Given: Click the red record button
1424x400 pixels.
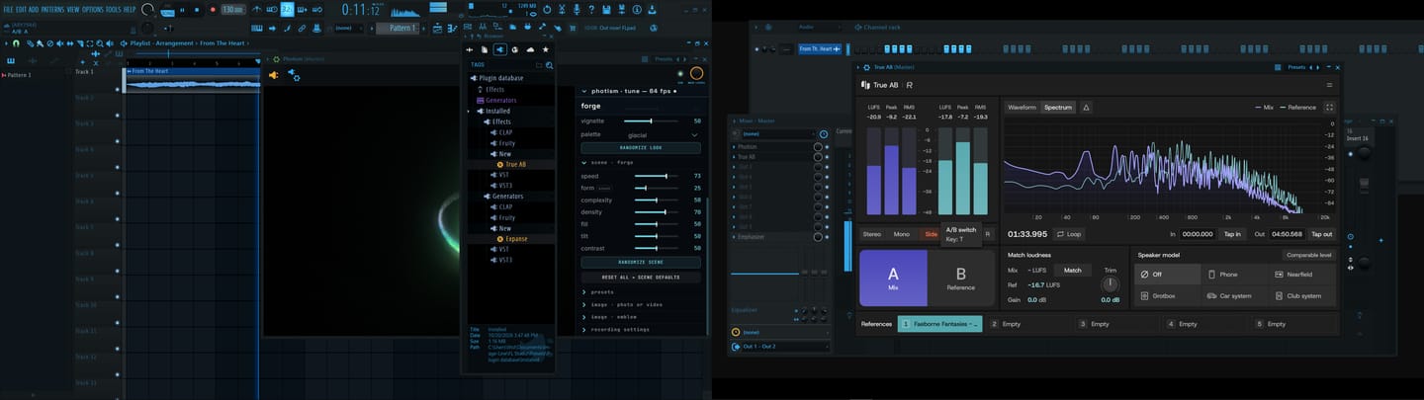Looking at the screenshot, I should (212, 10).
